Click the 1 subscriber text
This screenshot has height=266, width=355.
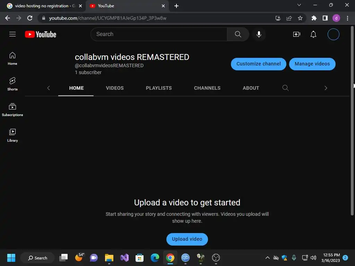click(x=88, y=72)
